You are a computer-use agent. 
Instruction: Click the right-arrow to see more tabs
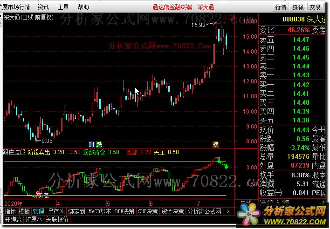click(x=228, y=211)
